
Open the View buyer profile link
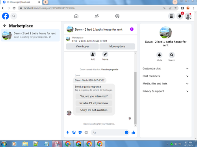coord(110,70)
